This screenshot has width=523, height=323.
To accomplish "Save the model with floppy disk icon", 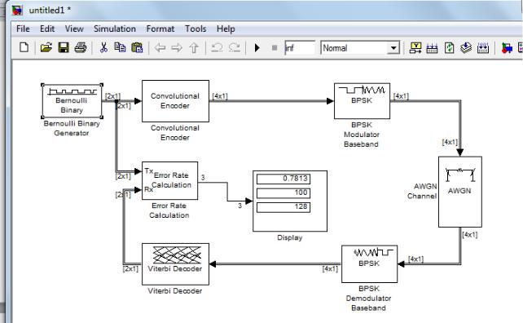I will (x=64, y=48).
